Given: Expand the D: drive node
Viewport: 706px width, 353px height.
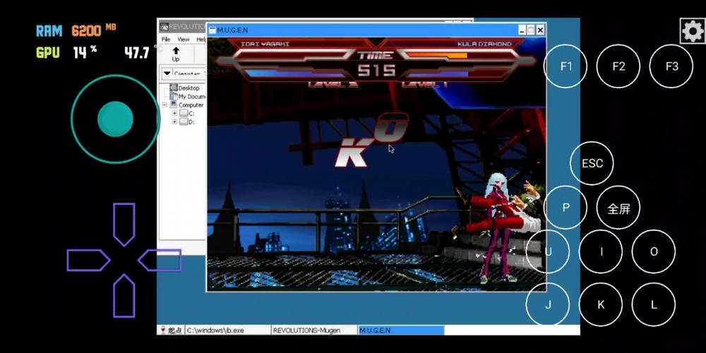Looking at the screenshot, I should tap(174, 122).
